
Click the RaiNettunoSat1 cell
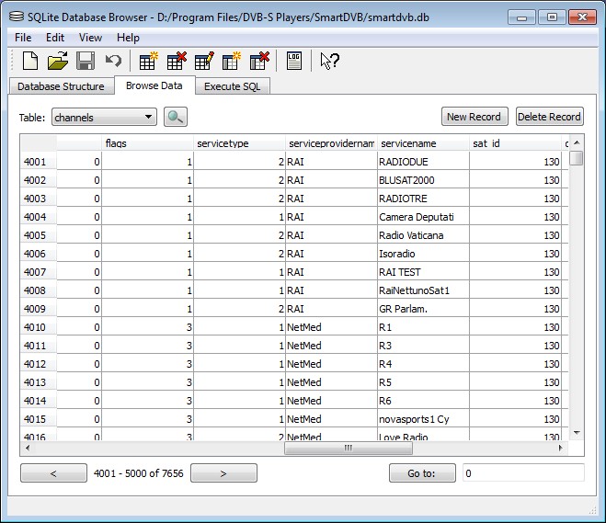(424, 290)
